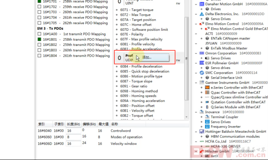Choose the 添加... context menu entry
Image resolution: width=268 pixels, height=160 pixels.
tap(151, 57)
